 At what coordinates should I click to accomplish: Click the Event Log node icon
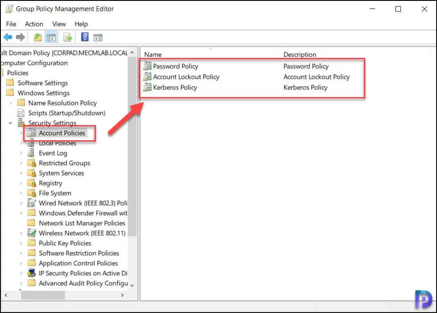coord(31,153)
